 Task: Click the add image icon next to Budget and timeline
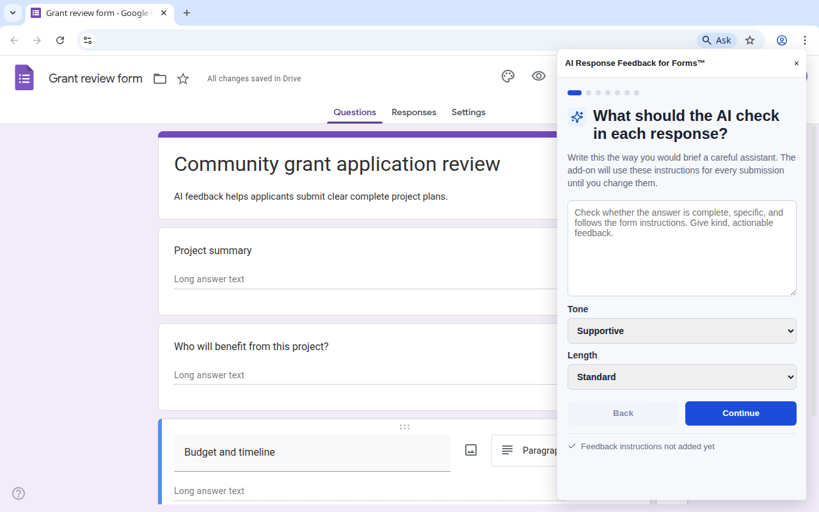pos(471,450)
